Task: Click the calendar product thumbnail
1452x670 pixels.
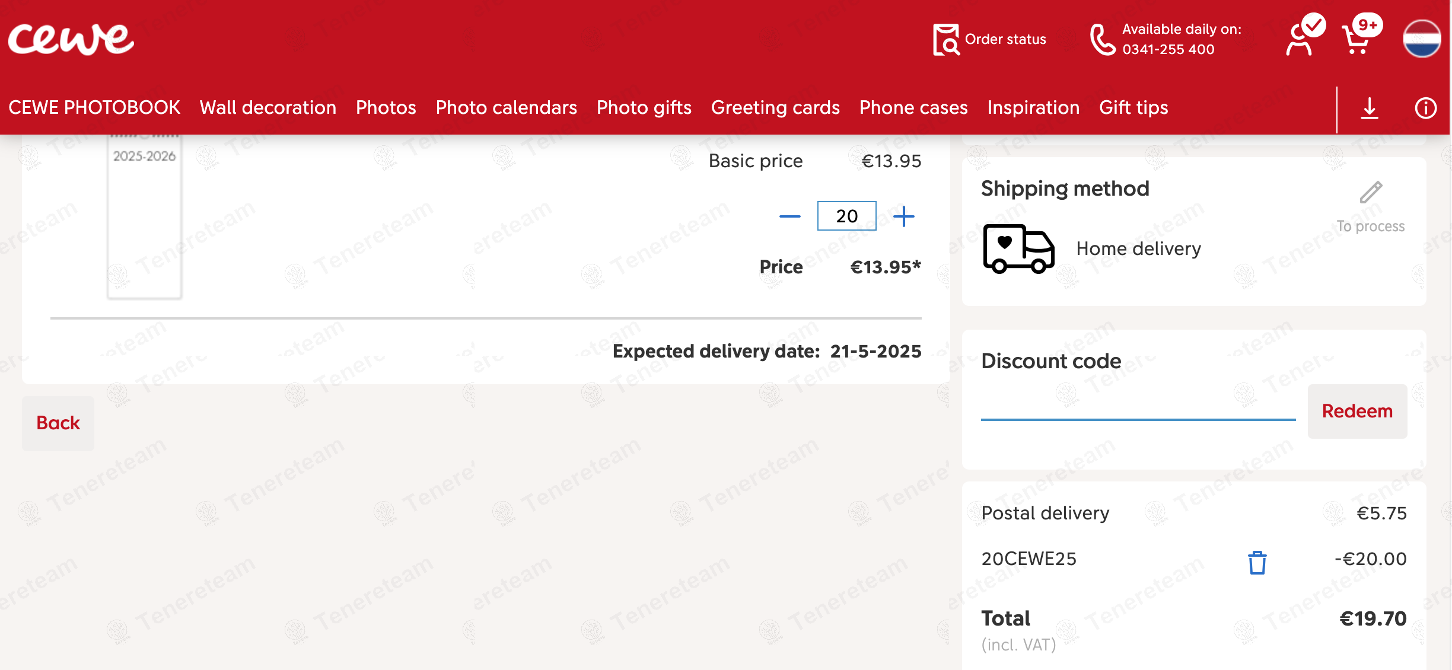Action: tap(144, 217)
